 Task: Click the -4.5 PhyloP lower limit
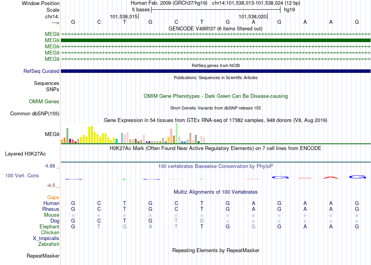click(51, 185)
